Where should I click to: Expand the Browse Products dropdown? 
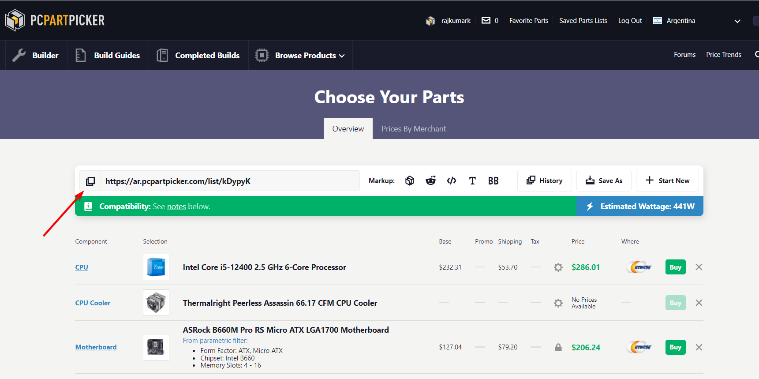coord(301,55)
